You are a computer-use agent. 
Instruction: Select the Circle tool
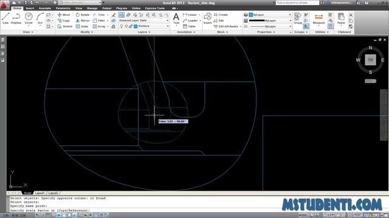click(x=29, y=19)
